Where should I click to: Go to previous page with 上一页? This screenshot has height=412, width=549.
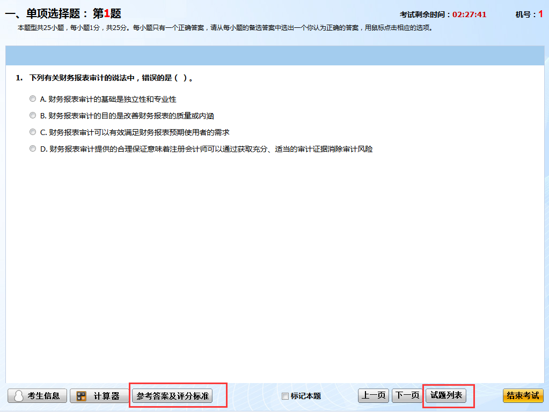pyautogui.click(x=374, y=395)
